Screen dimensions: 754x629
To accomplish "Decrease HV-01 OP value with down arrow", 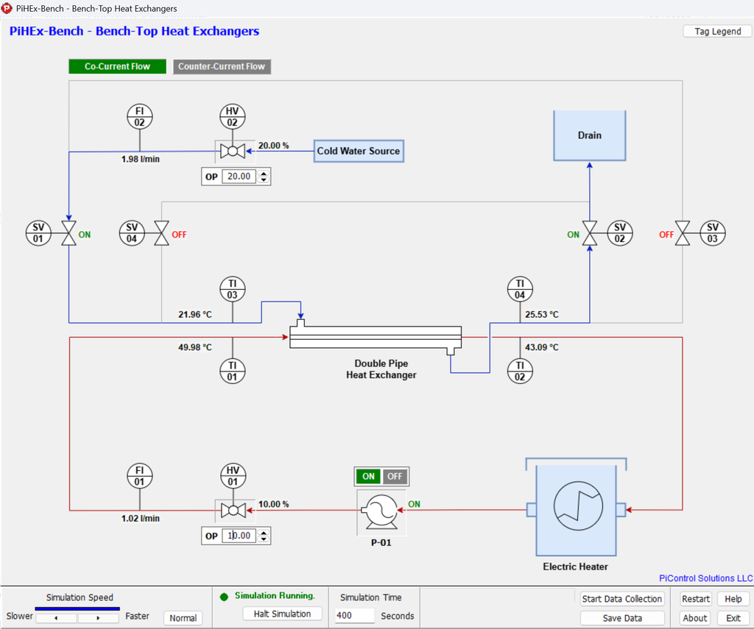I will pos(264,539).
